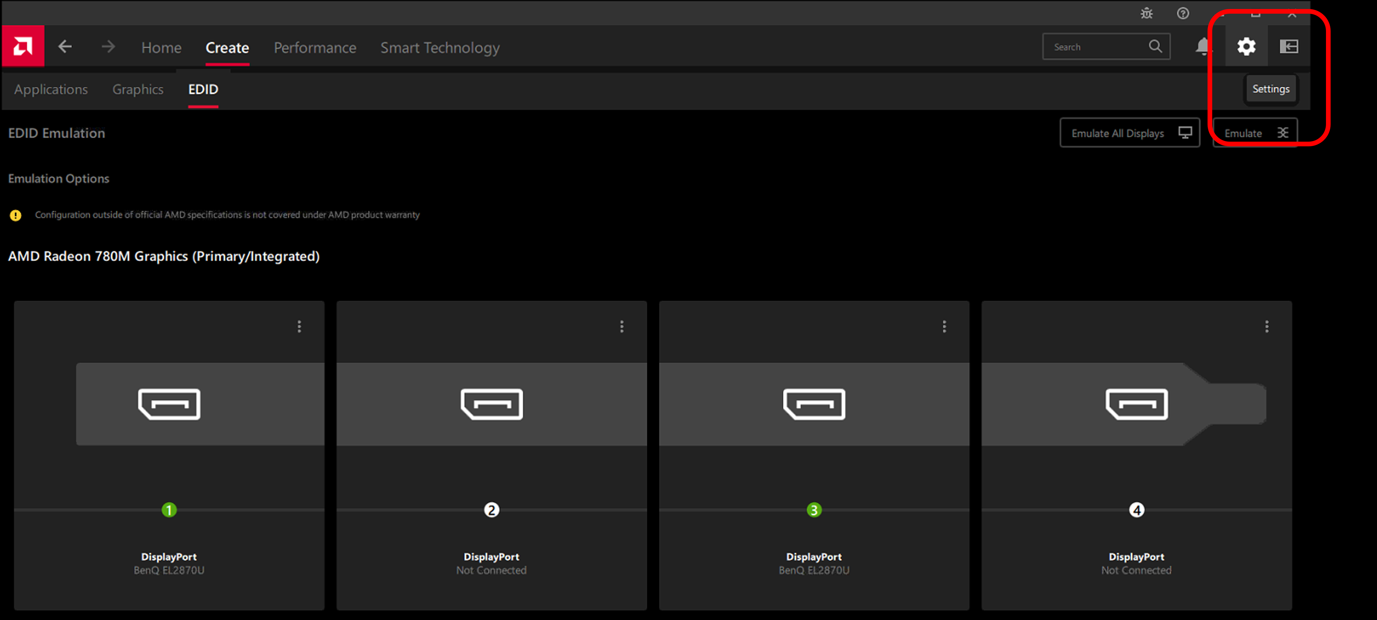Go forward with the right arrow
Image resolution: width=1377 pixels, height=620 pixels.
click(x=108, y=46)
